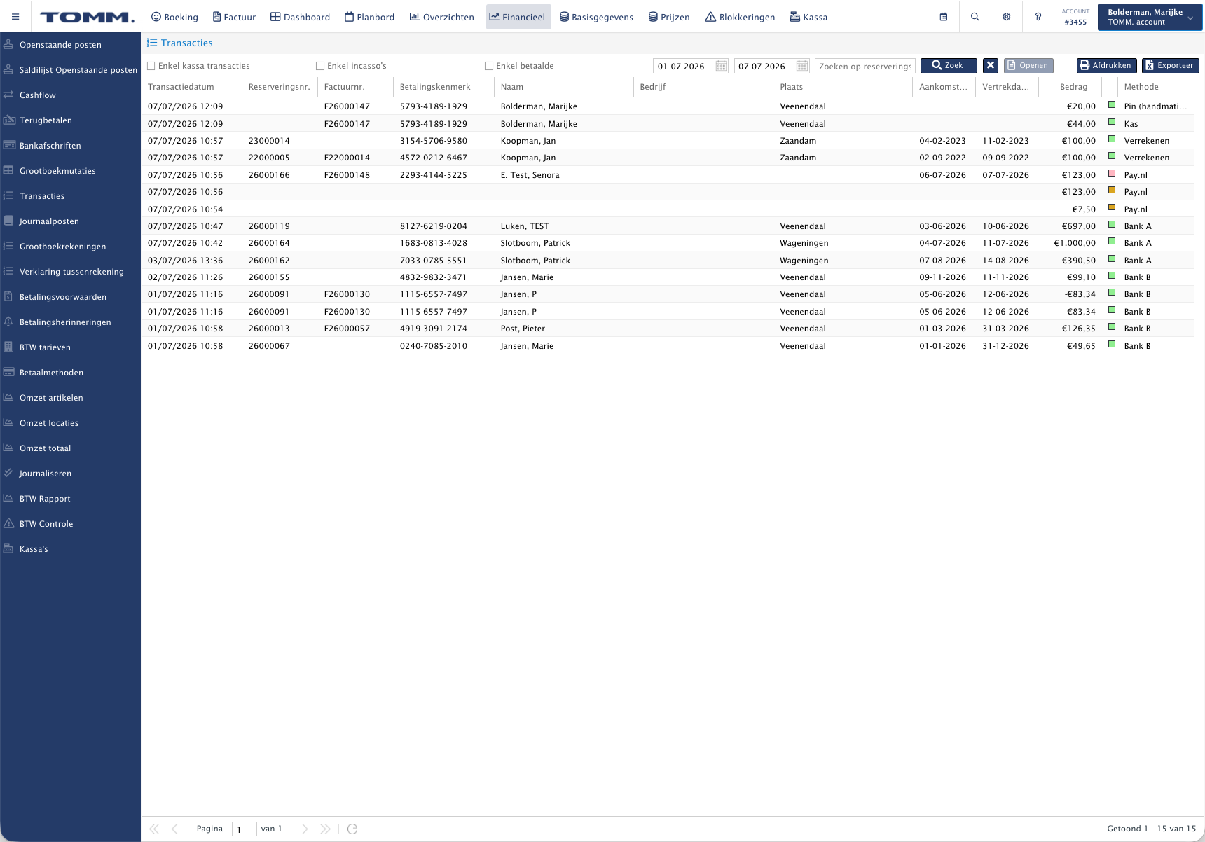
Task: Open Openstaande posten in sidebar
Action: (x=70, y=45)
